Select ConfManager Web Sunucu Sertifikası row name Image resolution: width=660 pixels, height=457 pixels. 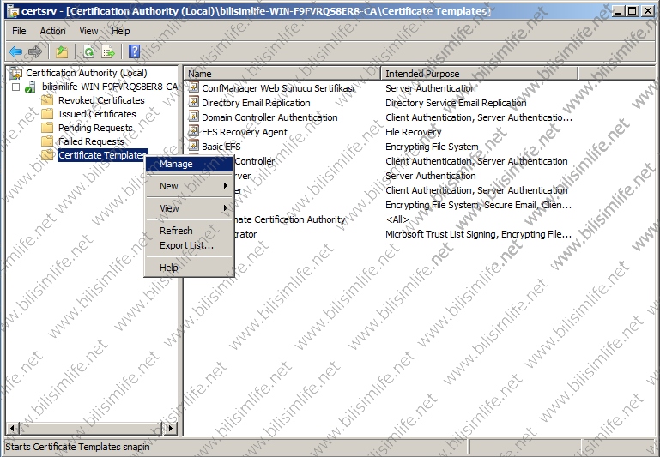click(x=278, y=88)
